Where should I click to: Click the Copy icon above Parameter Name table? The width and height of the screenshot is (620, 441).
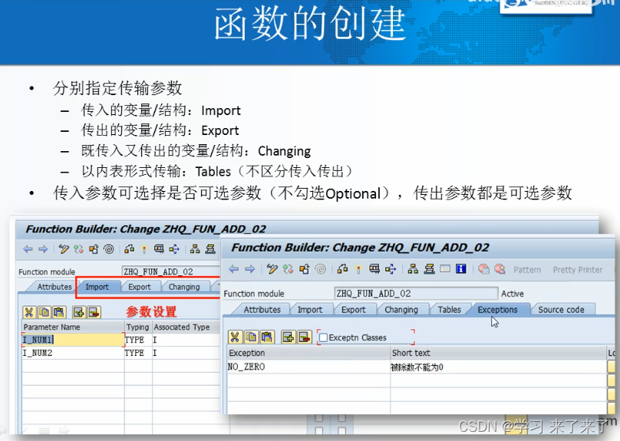point(44,312)
